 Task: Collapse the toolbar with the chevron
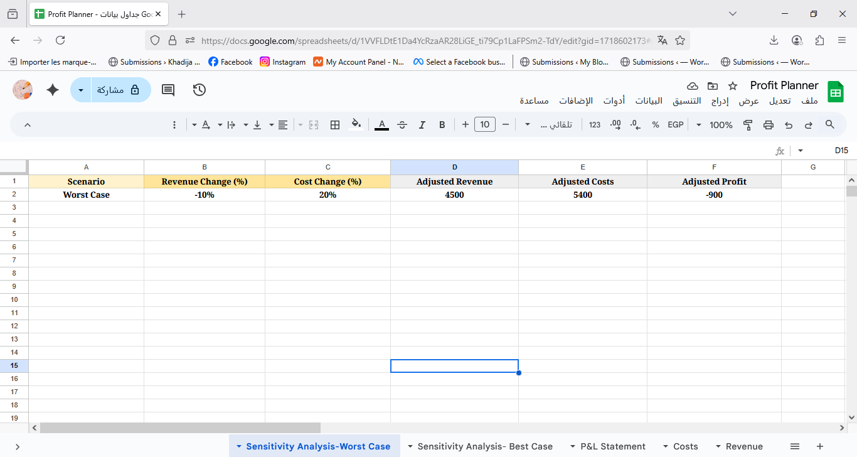(x=28, y=125)
